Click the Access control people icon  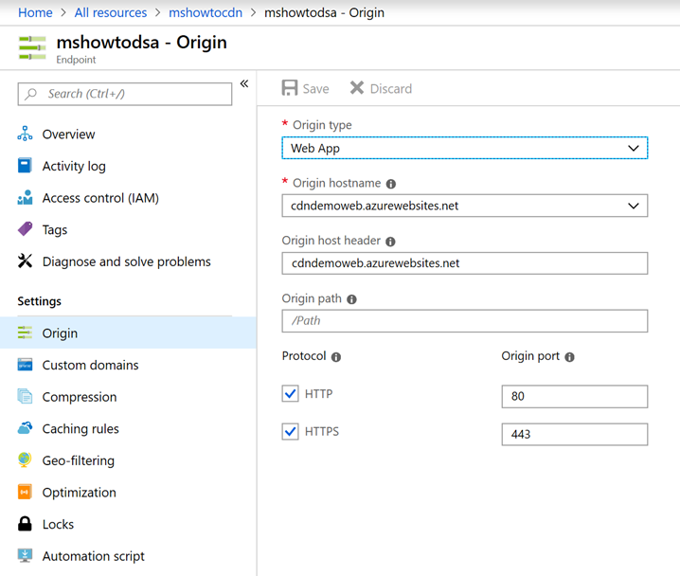click(25, 197)
